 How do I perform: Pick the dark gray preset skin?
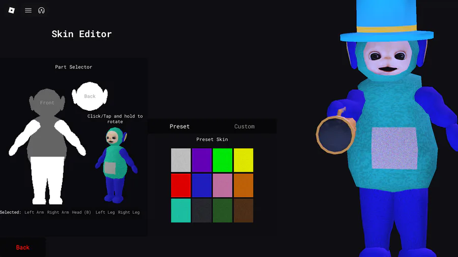tap(202, 211)
